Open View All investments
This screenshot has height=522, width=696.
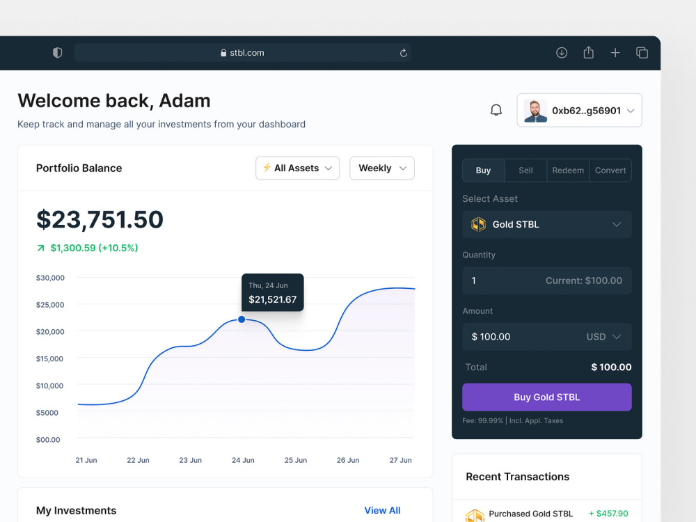[382, 510]
